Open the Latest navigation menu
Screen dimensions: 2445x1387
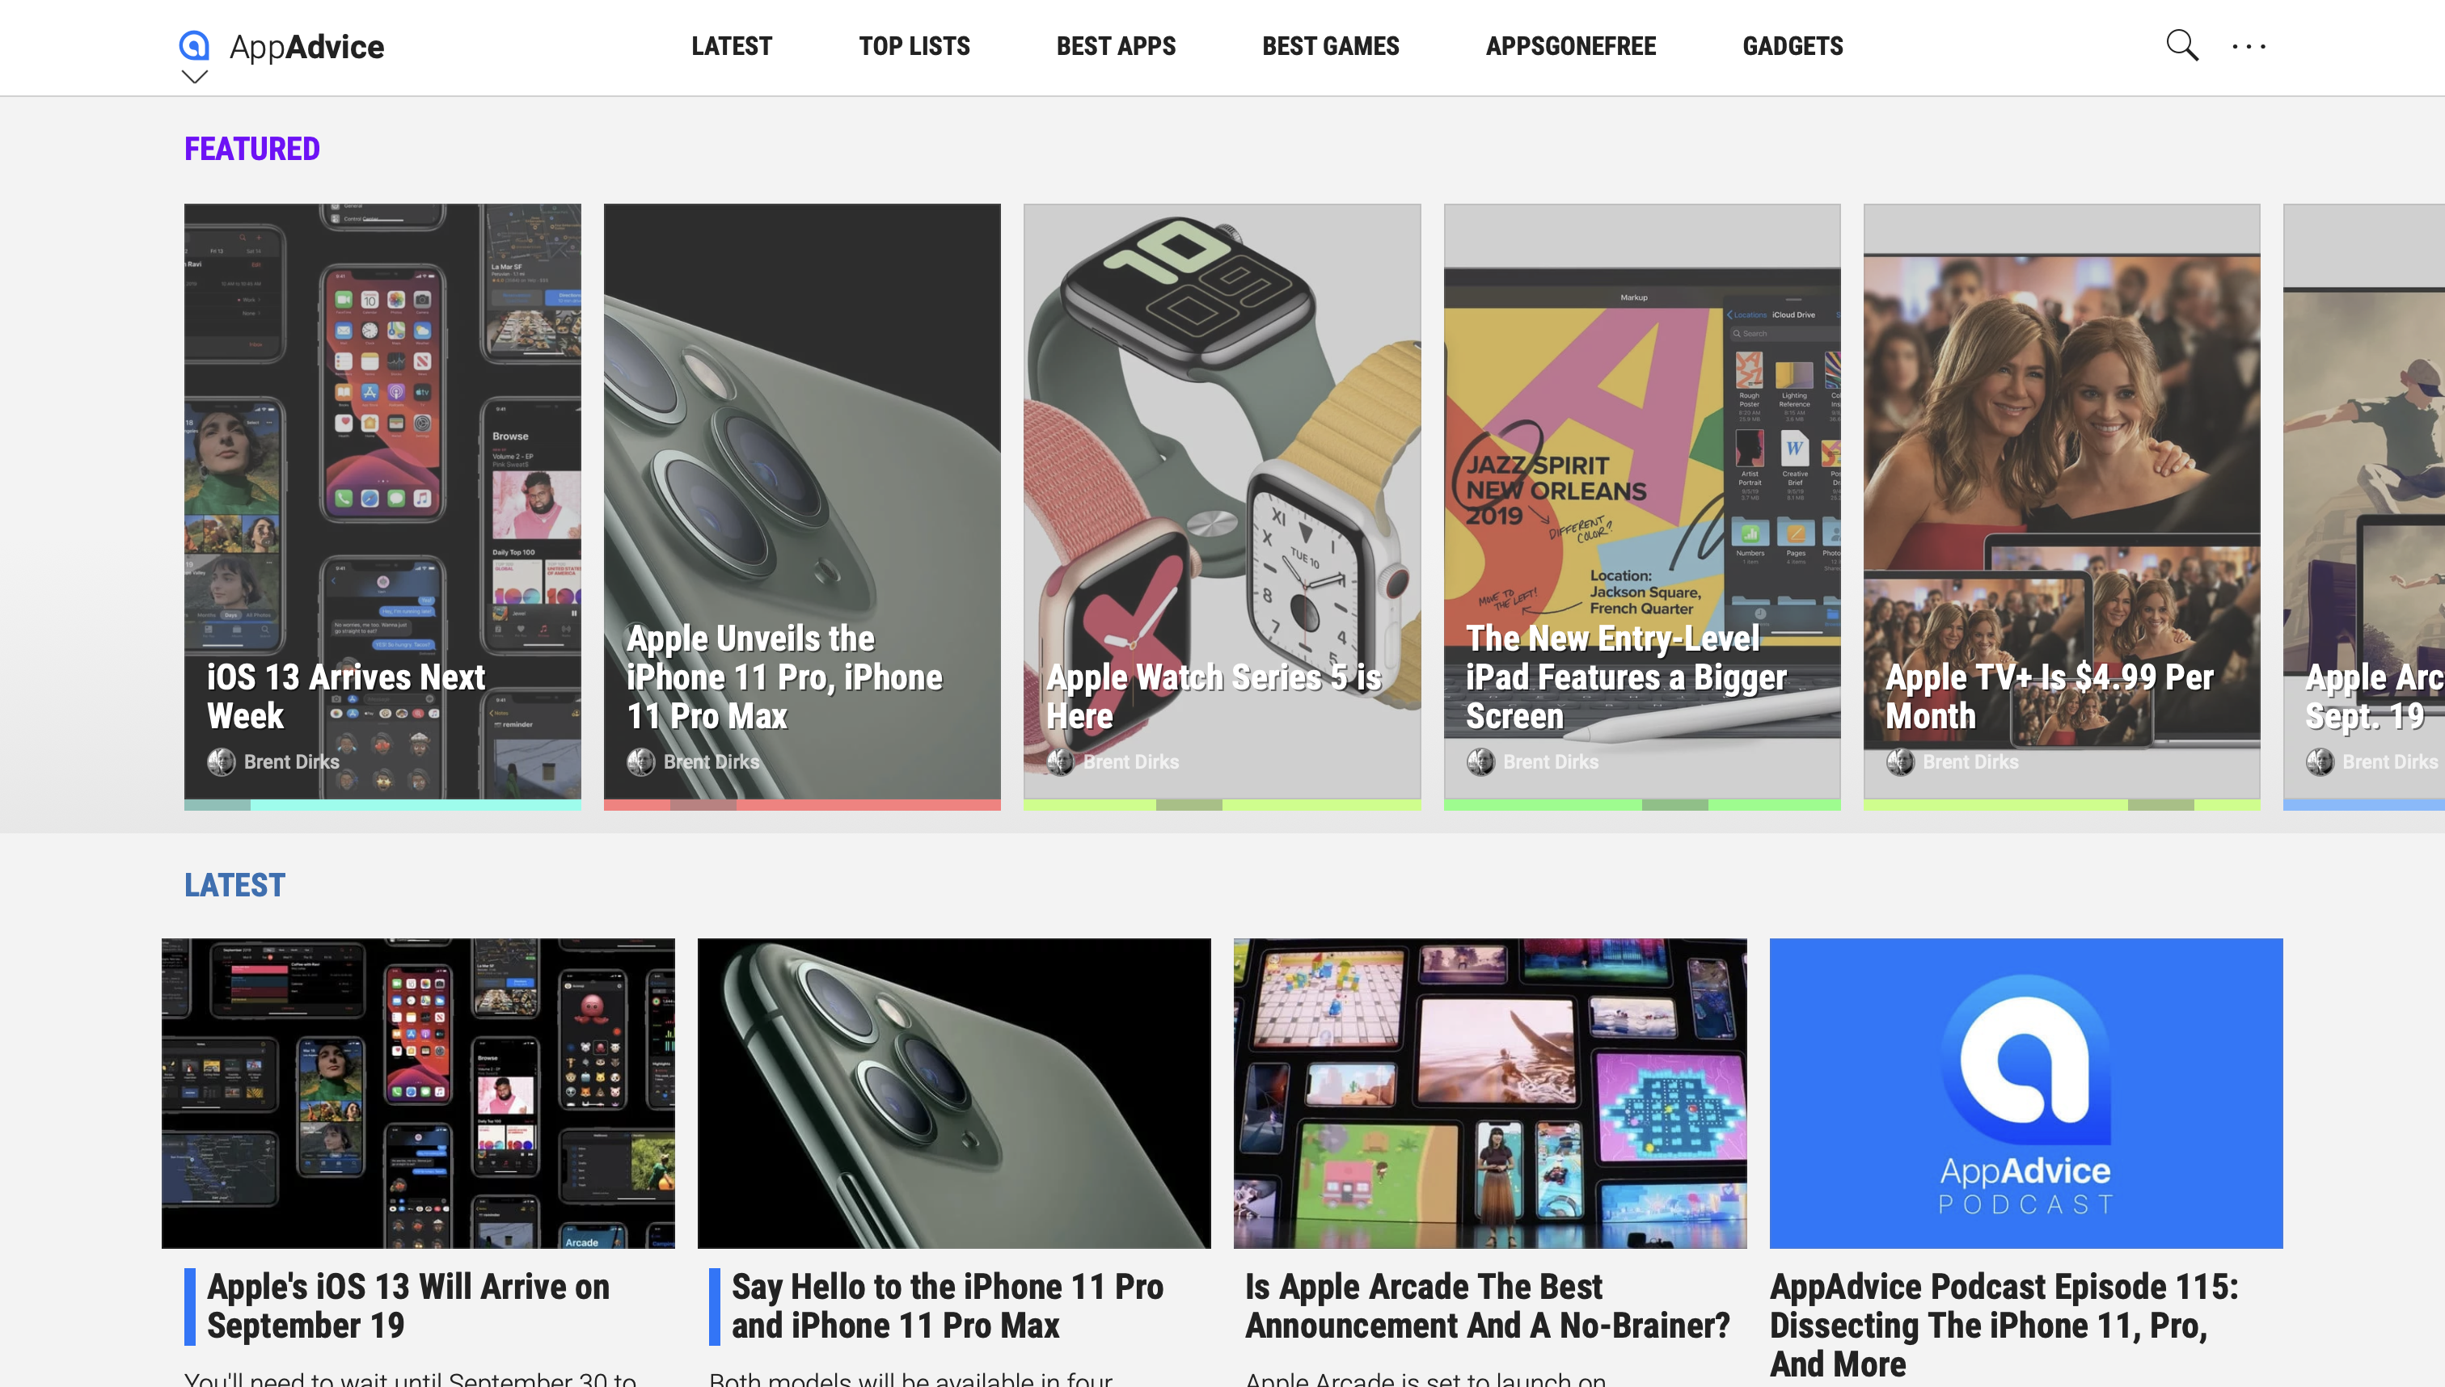click(731, 46)
